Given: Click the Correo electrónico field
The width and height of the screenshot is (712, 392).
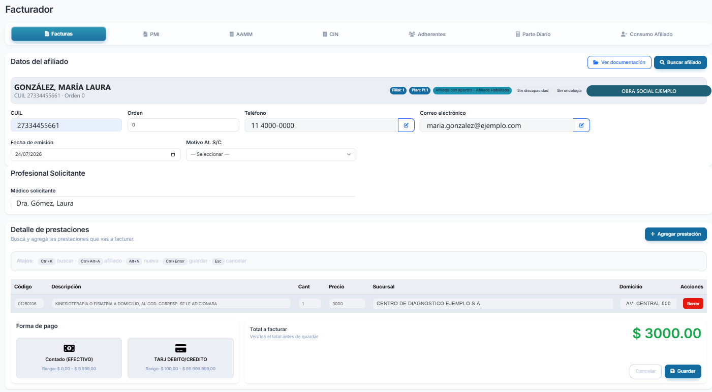Looking at the screenshot, I should (497, 125).
